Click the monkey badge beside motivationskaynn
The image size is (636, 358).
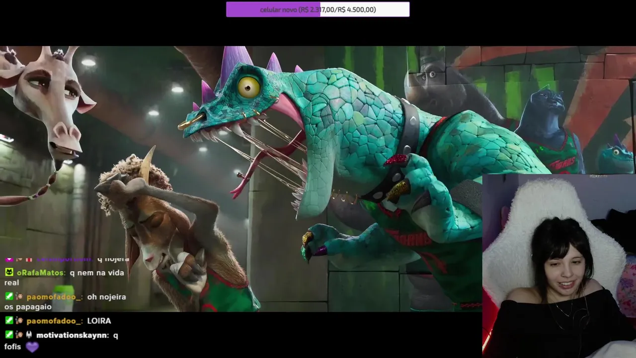19,335
